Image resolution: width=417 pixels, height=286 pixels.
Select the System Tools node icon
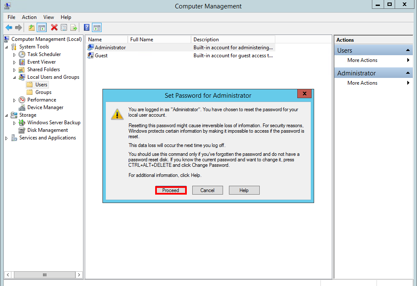click(14, 47)
